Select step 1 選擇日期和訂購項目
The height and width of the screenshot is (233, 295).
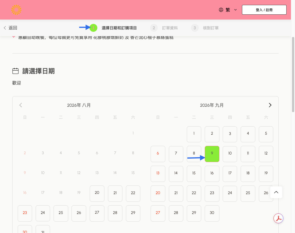point(113,28)
